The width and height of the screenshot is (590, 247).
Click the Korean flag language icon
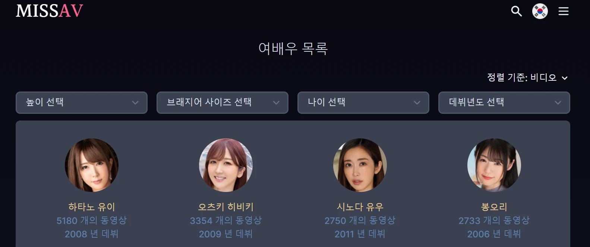coord(540,11)
